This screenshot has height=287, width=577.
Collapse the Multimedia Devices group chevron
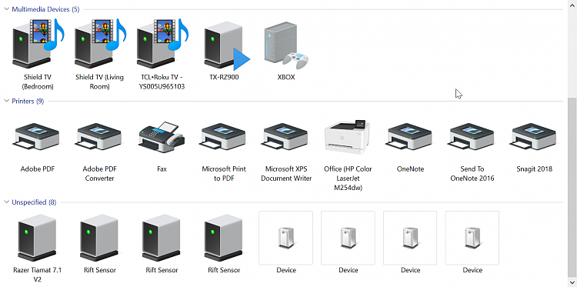6,9
